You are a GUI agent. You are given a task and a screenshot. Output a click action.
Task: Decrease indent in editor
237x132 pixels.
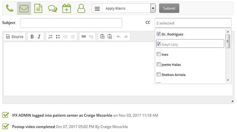point(65,37)
